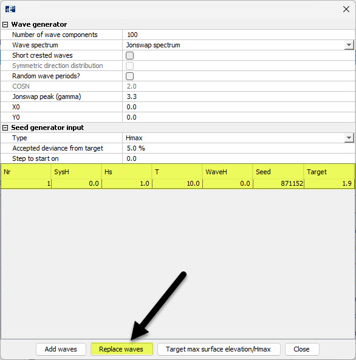Collapse the Wave generator section
Screen dimensions: 356x360
click(x=5, y=24)
